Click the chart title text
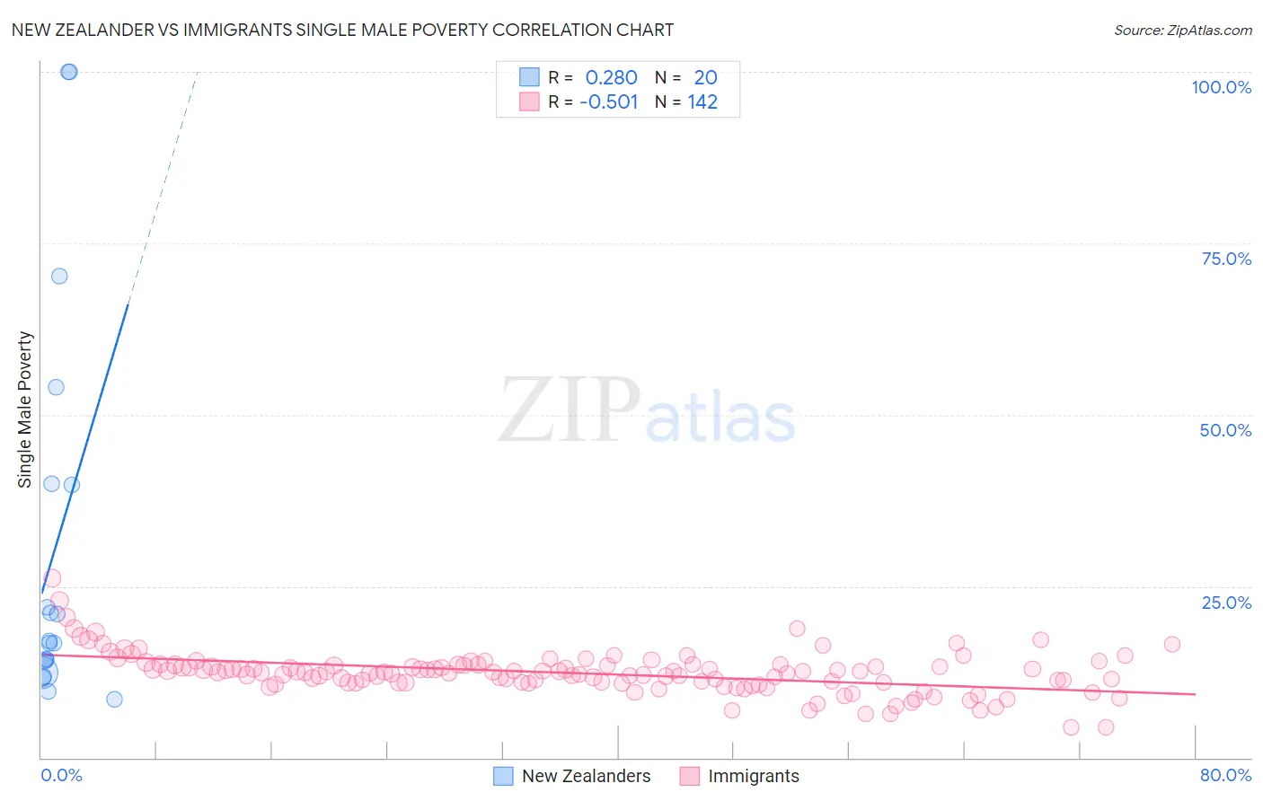This screenshot has width=1263, height=801. coord(342,30)
